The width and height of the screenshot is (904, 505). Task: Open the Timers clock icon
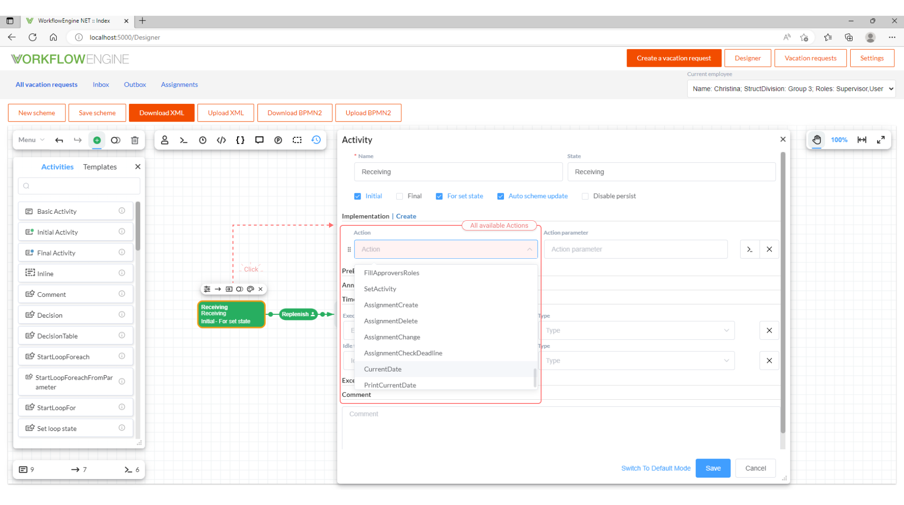202,140
